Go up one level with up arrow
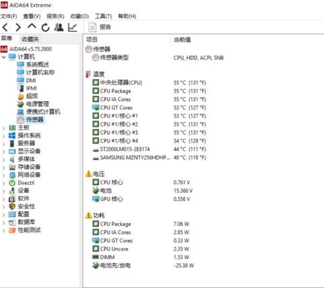The width and height of the screenshot is (324, 288). coord(32,27)
